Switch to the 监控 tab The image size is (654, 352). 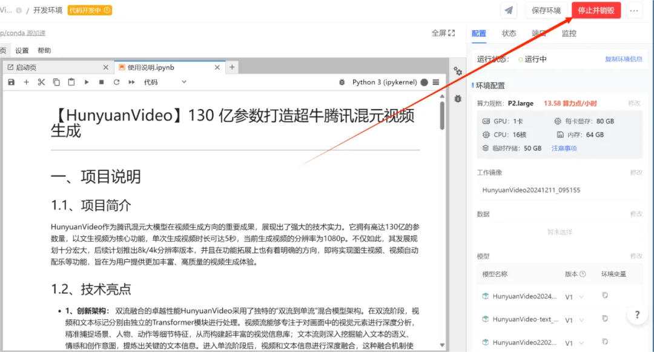click(569, 34)
